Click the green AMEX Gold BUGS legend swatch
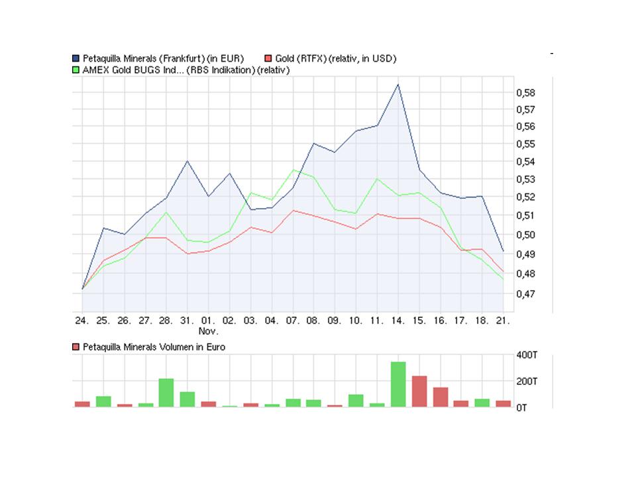The image size is (636, 477). pyautogui.click(x=76, y=70)
